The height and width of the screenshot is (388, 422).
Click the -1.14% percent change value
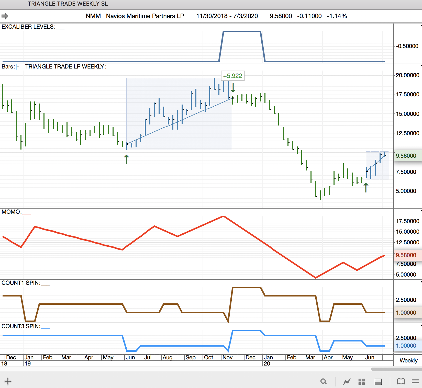click(x=337, y=16)
